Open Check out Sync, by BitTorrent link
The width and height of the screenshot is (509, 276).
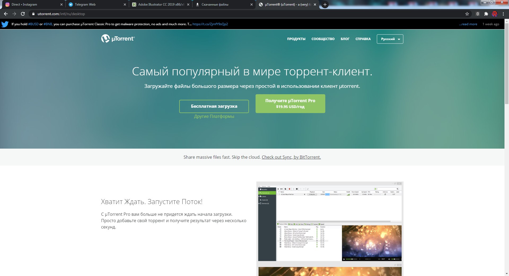click(x=291, y=157)
